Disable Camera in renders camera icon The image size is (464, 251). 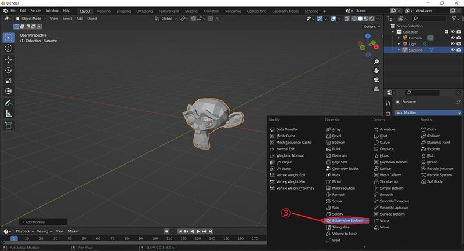tap(459, 38)
